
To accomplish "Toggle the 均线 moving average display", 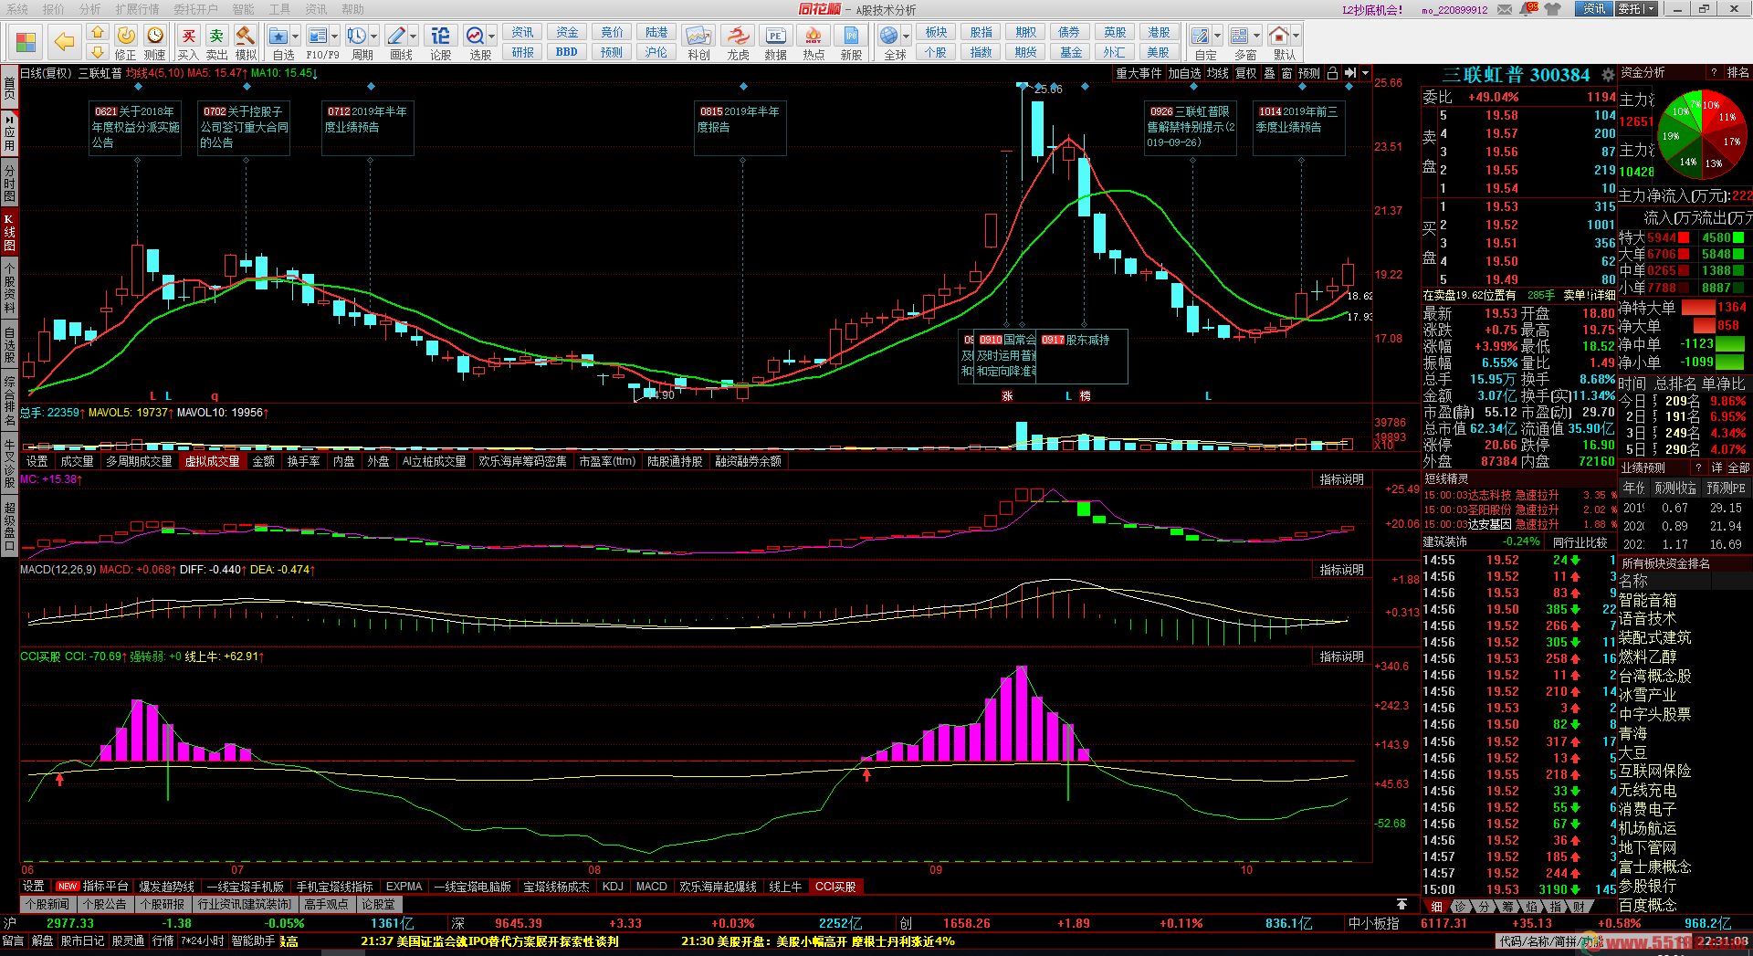I will point(1218,73).
